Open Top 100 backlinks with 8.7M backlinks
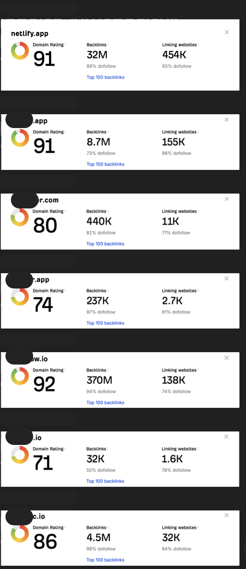The image size is (246, 569). tap(106, 164)
